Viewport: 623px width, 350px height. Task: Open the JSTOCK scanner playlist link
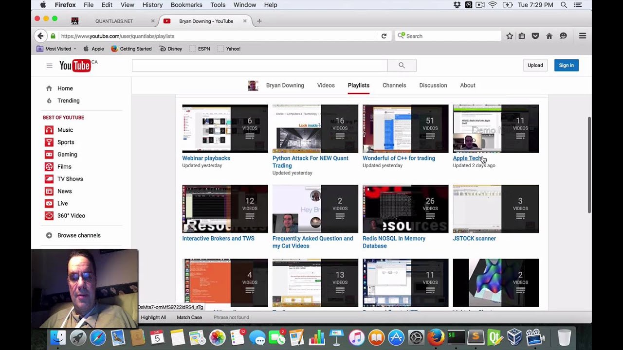475,238
